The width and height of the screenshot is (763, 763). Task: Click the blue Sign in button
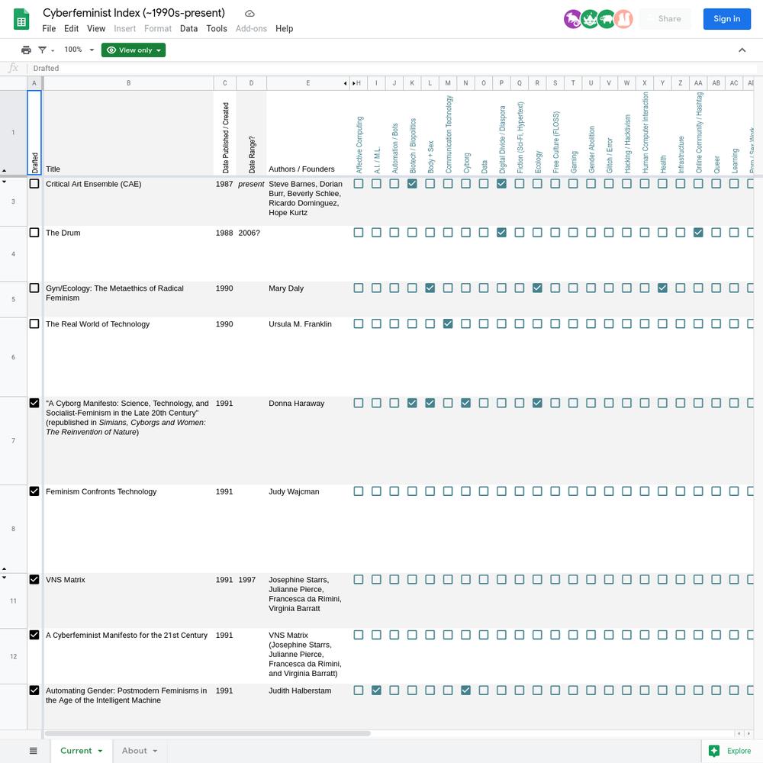click(726, 19)
